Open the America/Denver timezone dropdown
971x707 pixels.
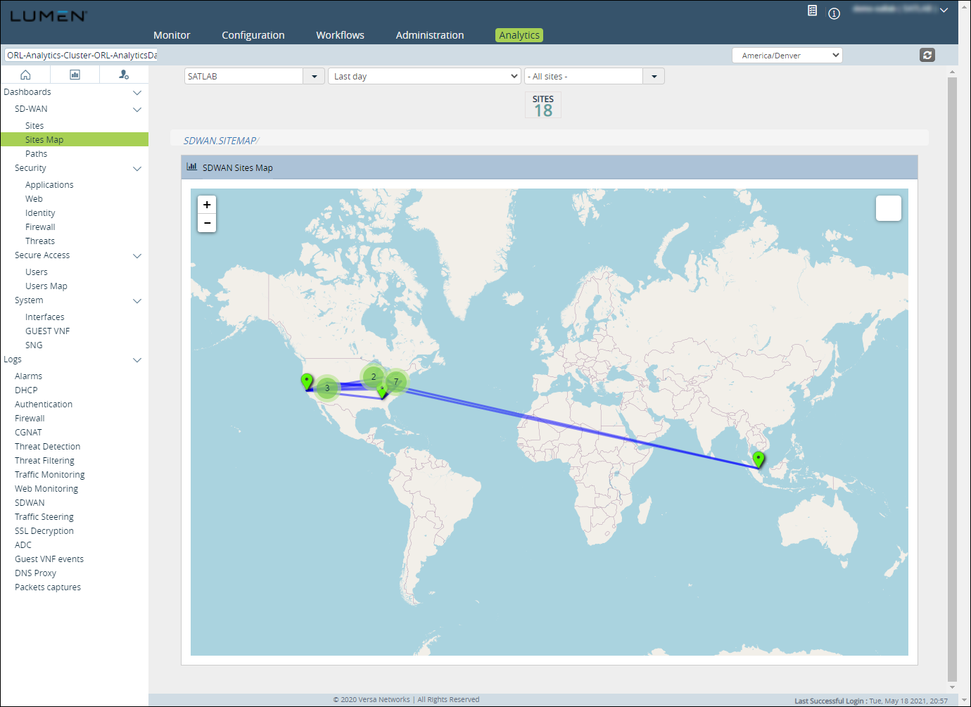pyautogui.click(x=787, y=55)
